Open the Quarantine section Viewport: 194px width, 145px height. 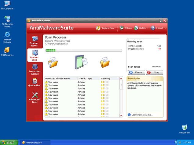tap(34, 83)
